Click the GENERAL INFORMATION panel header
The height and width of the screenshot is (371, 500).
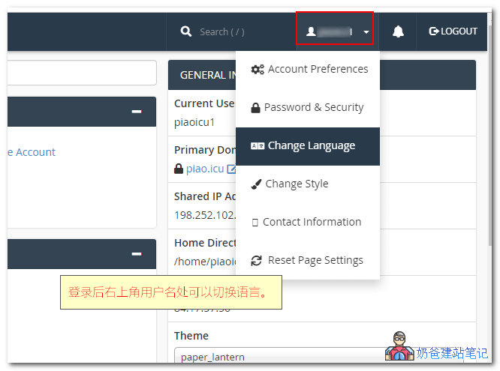click(322, 75)
